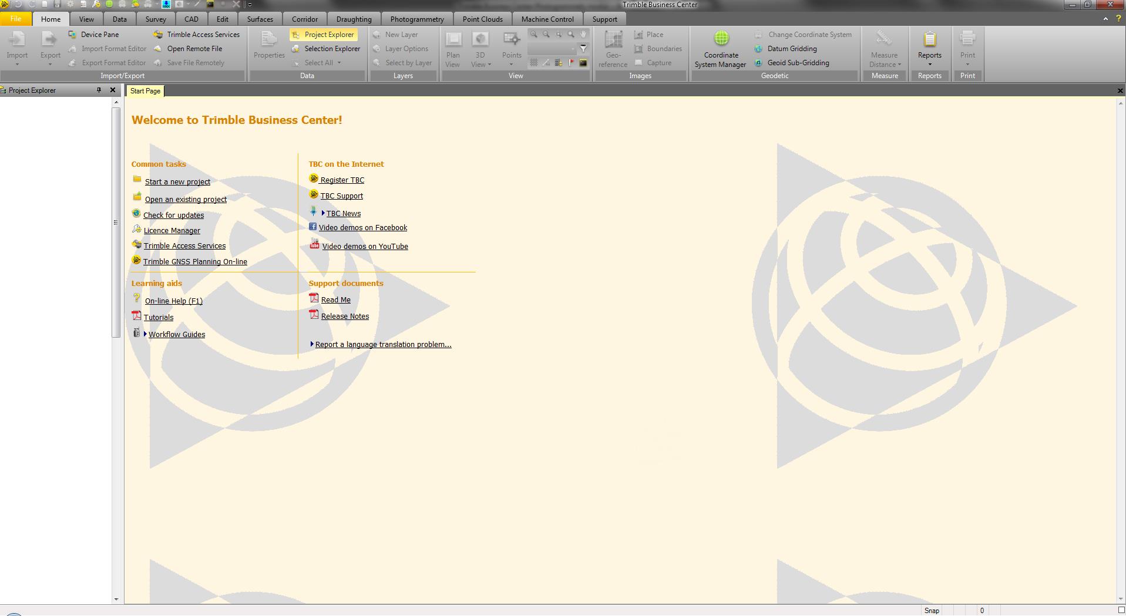Click Report a language translation problem link
Image resolution: width=1126 pixels, height=616 pixels.
pyautogui.click(x=383, y=345)
